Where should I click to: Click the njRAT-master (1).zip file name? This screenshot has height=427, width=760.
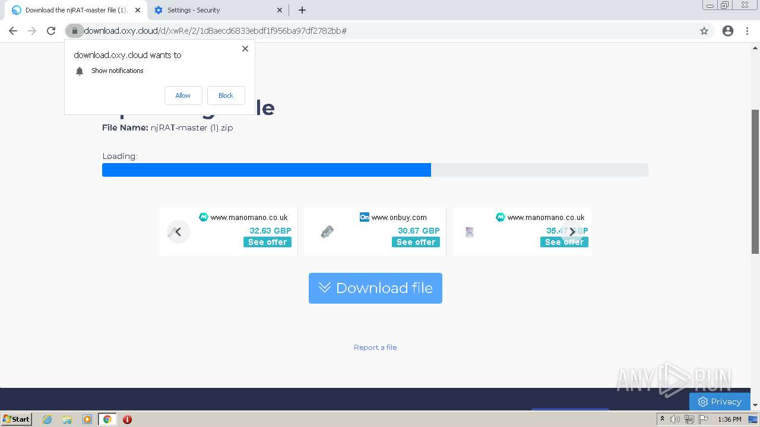coord(192,128)
